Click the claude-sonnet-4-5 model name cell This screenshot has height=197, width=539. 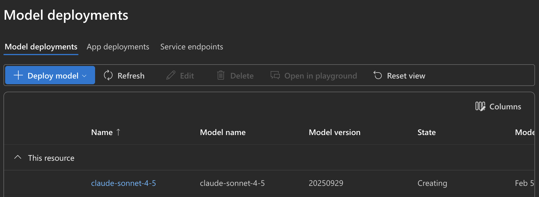tap(232, 183)
